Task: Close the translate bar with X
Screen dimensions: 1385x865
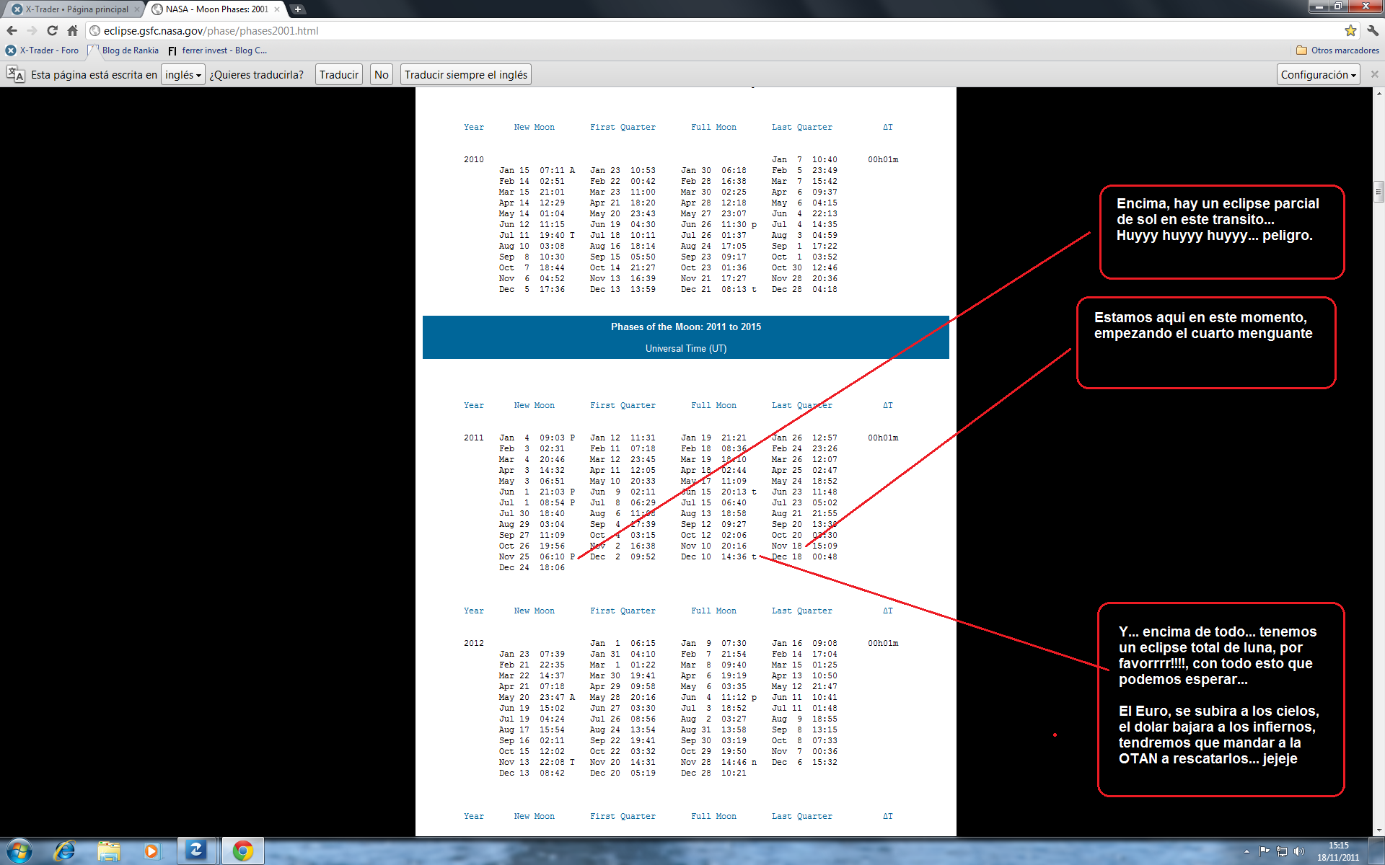Action: [1374, 74]
